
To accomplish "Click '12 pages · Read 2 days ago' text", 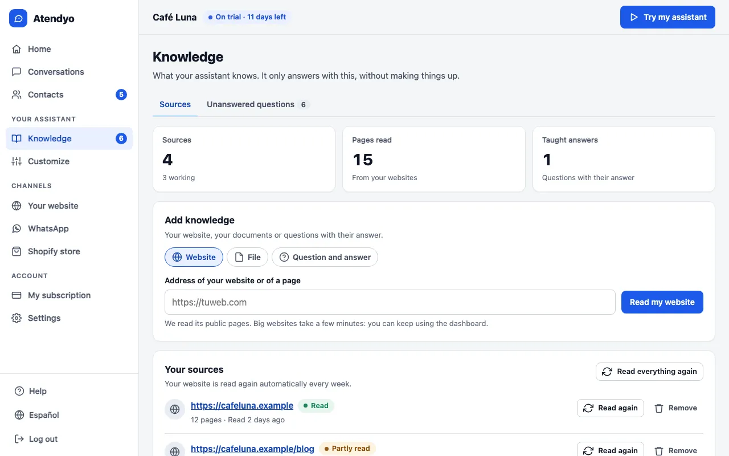I will tap(237, 420).
